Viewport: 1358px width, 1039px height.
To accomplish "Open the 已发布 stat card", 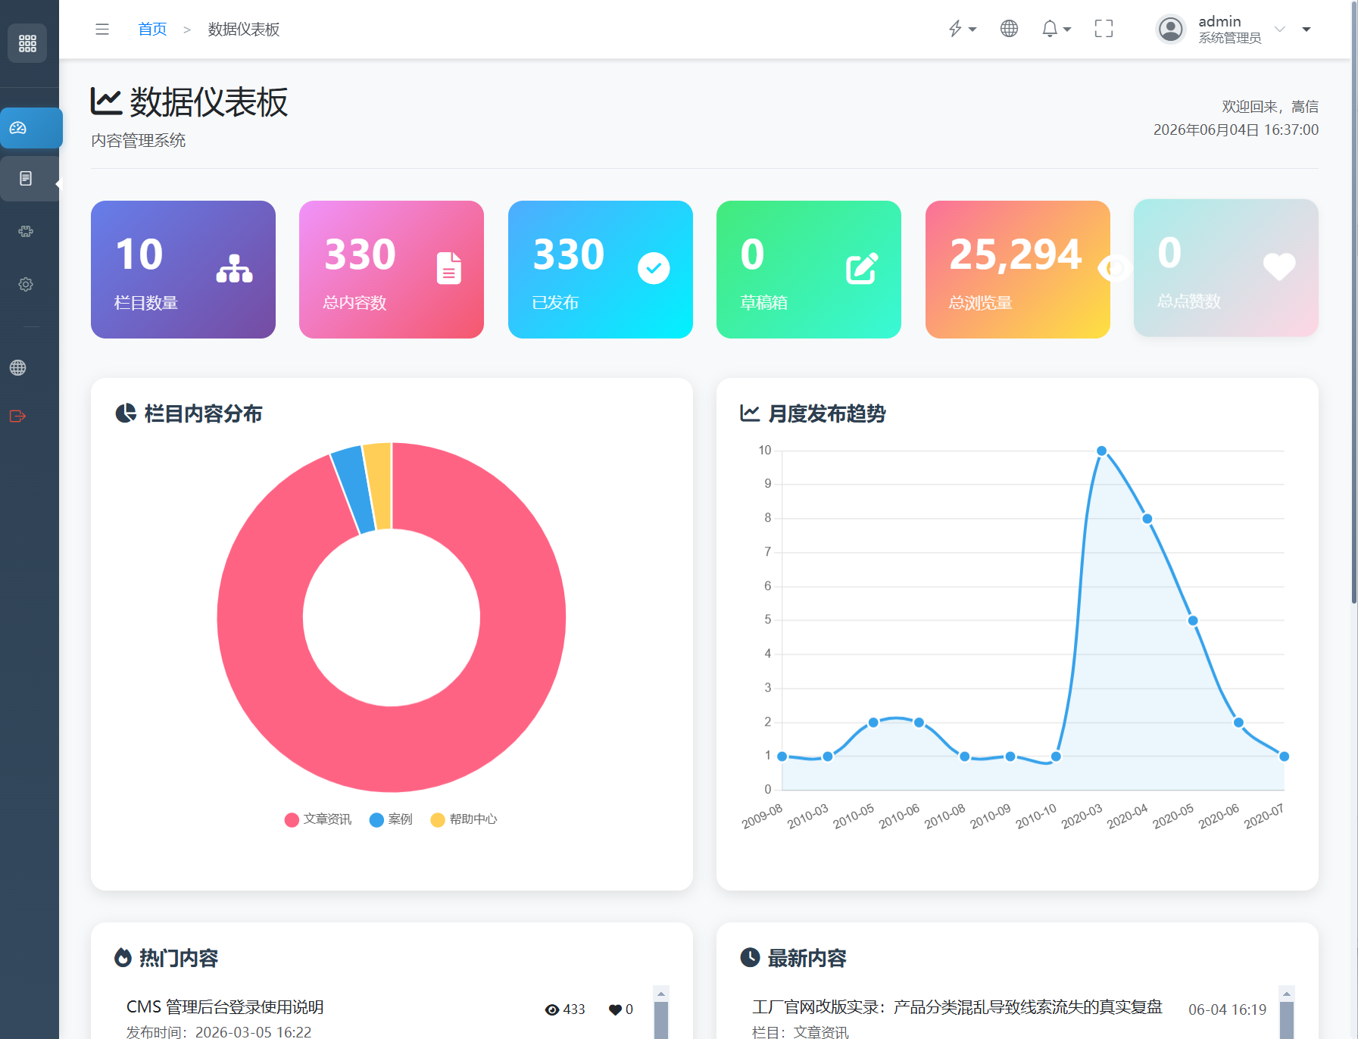I will point(601,270).
